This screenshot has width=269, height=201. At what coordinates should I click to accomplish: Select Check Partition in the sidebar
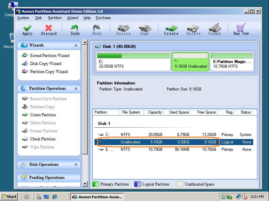tap(43, 139)
